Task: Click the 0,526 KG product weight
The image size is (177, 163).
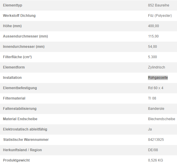Action: pyautogui.click(x=155, y=160)
